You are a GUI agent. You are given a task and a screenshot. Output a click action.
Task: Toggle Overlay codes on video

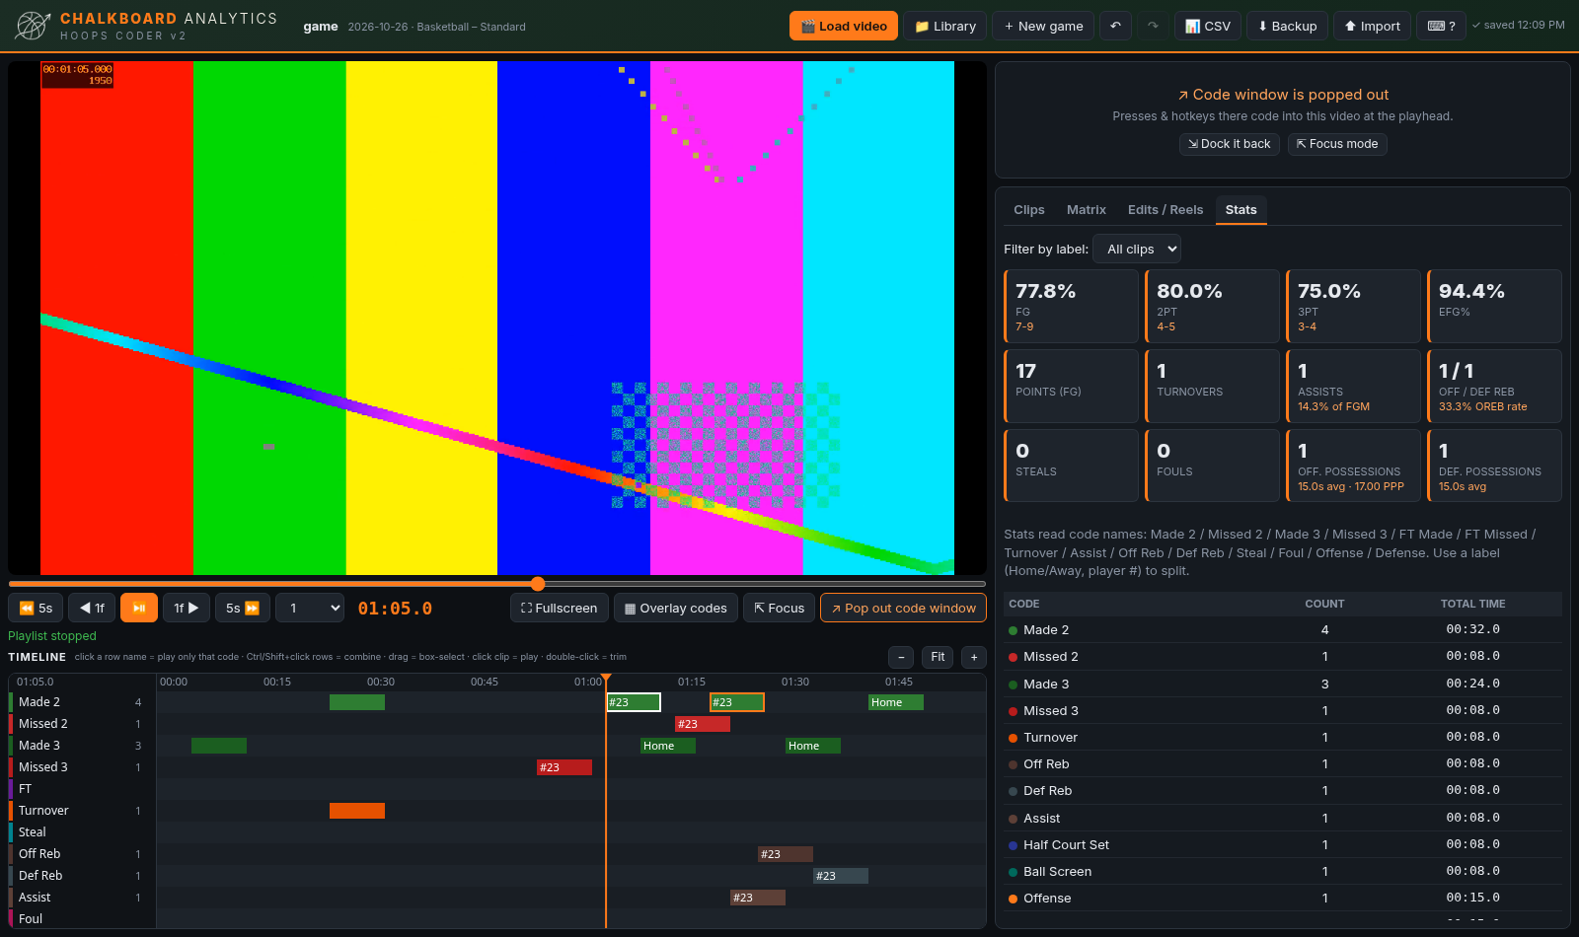click(x=676, y=609)
